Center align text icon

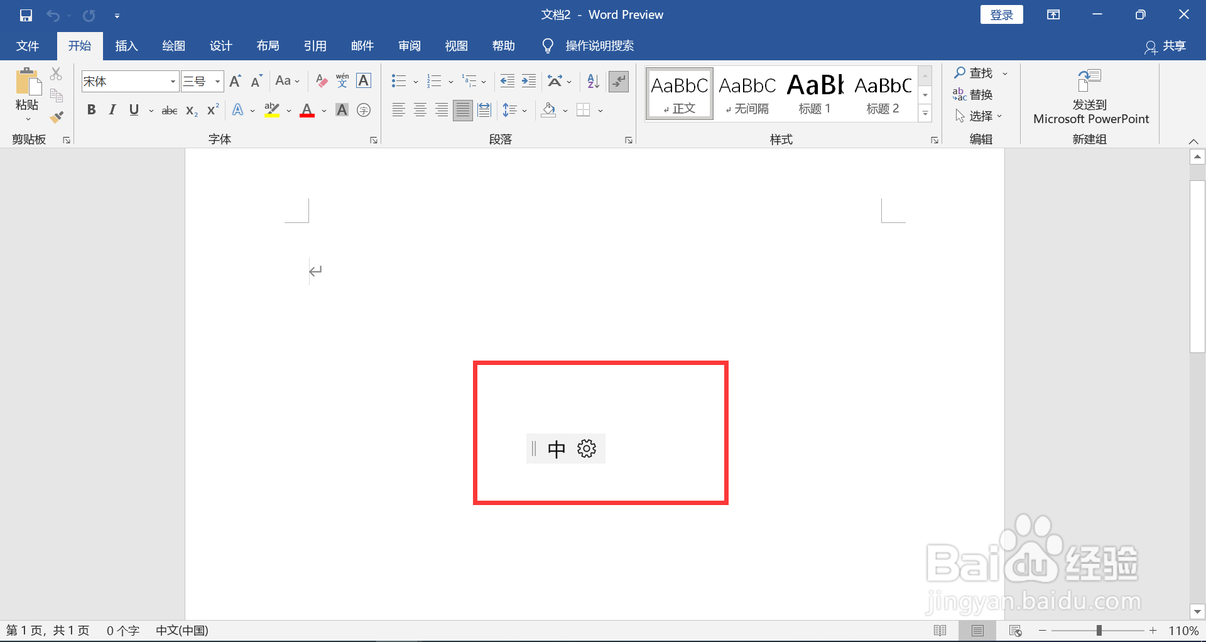420,111
